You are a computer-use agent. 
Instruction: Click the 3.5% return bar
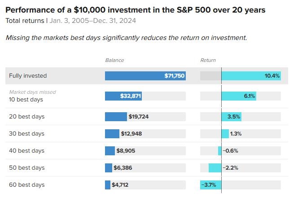pyautogui.click(x=231, y=117)
